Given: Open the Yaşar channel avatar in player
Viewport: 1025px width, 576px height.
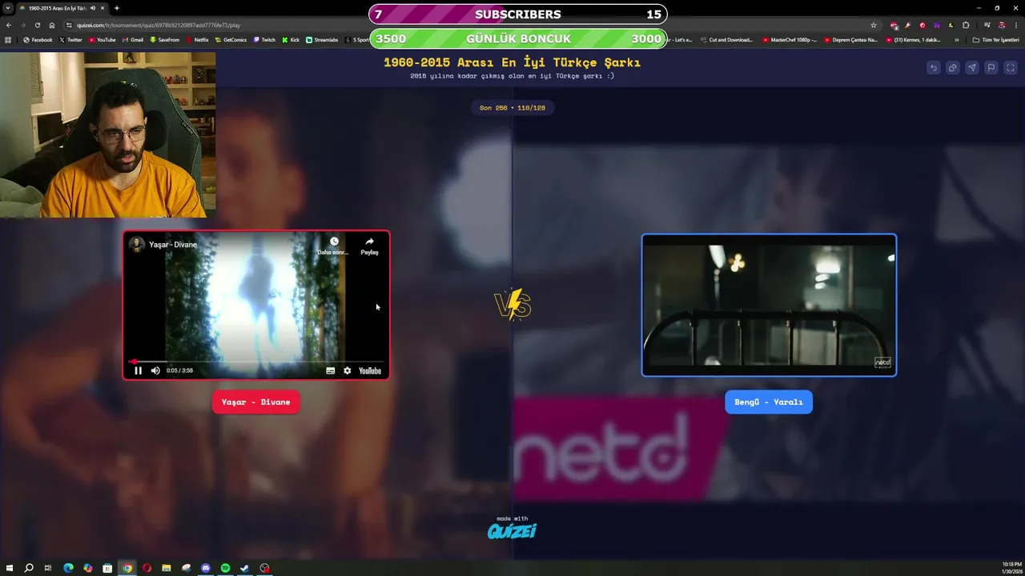Looking at the screenshot, I should coord(137,245).
